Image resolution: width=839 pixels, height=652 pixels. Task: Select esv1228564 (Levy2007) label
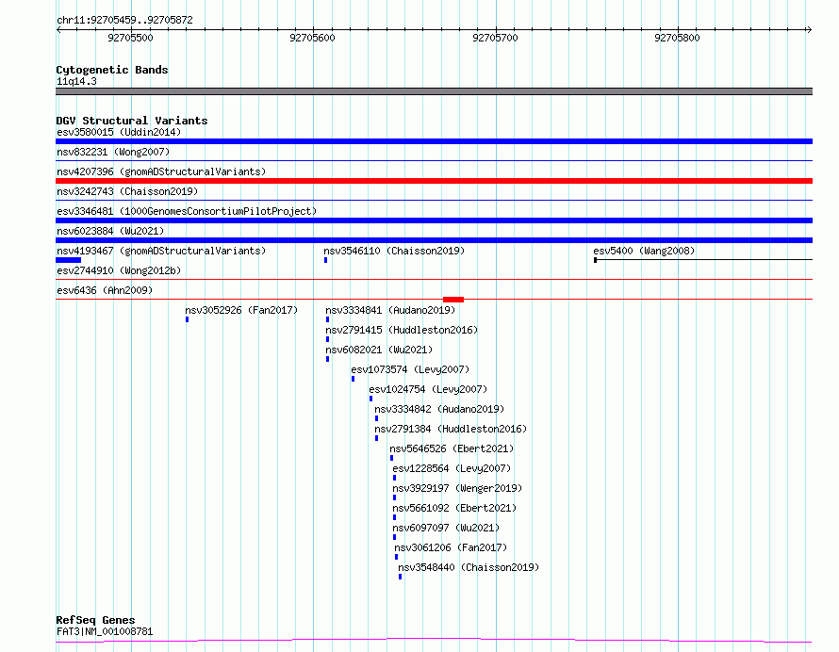click(x=452, y=468)
